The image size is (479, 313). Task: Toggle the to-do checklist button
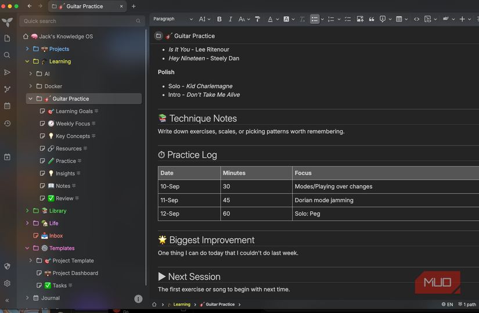tap(348, 19)
